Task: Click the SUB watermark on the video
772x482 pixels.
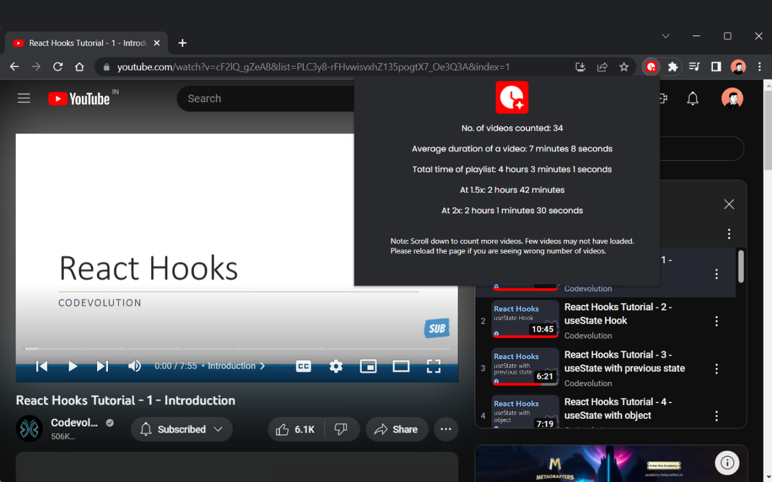Action: pyautogui.click(x=437, y=328)
